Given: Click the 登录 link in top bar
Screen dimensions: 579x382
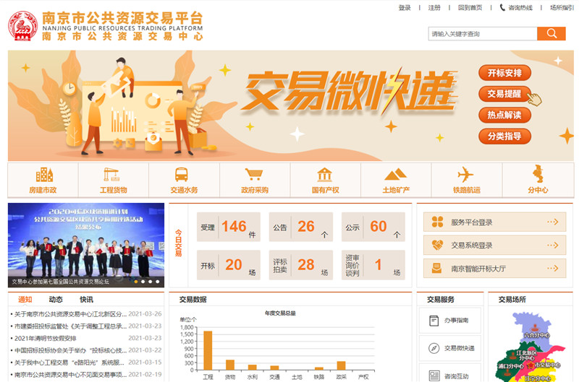Looking at the screenshot, I should click(405, 8).
